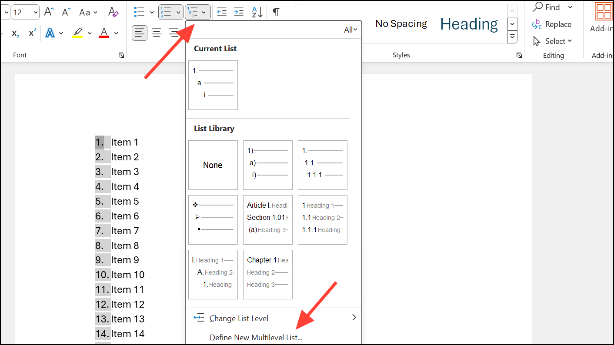Image resolution: width=614 pixels, height=345 pixels.
Task: Expand the Styles gallery More arrow
Action: pos(513,37)
